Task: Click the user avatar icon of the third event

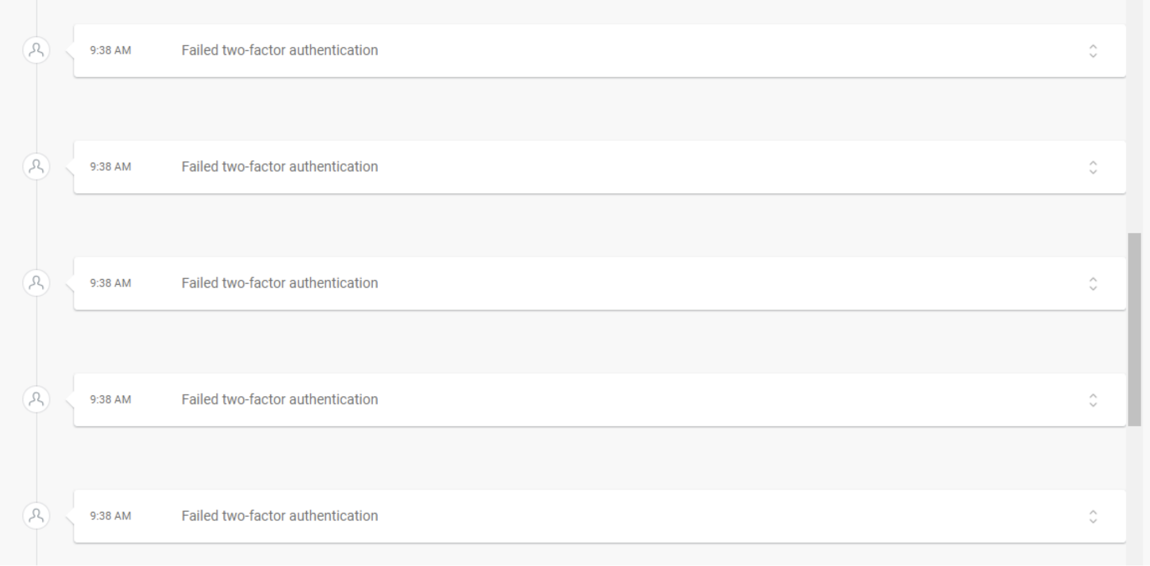Action: [x=36, y=283]
